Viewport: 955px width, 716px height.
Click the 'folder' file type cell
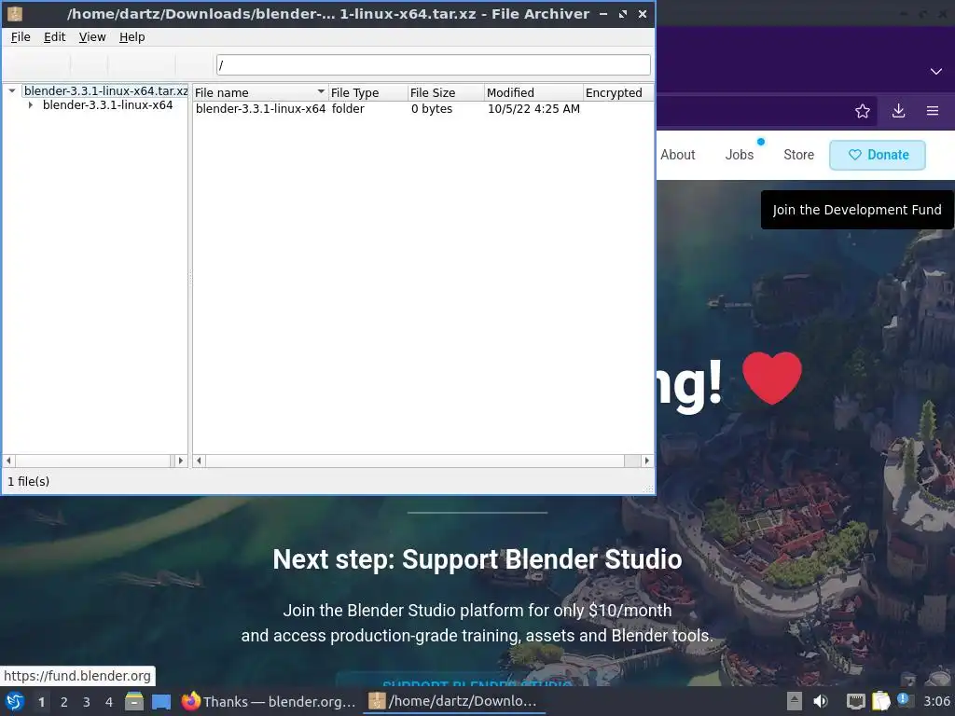[x=348, y=109]
